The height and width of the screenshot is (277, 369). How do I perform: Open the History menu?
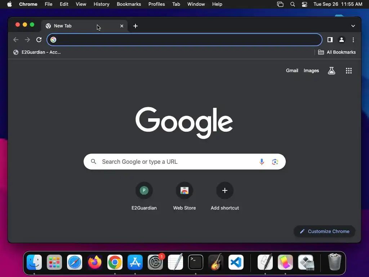pos(101,4)
